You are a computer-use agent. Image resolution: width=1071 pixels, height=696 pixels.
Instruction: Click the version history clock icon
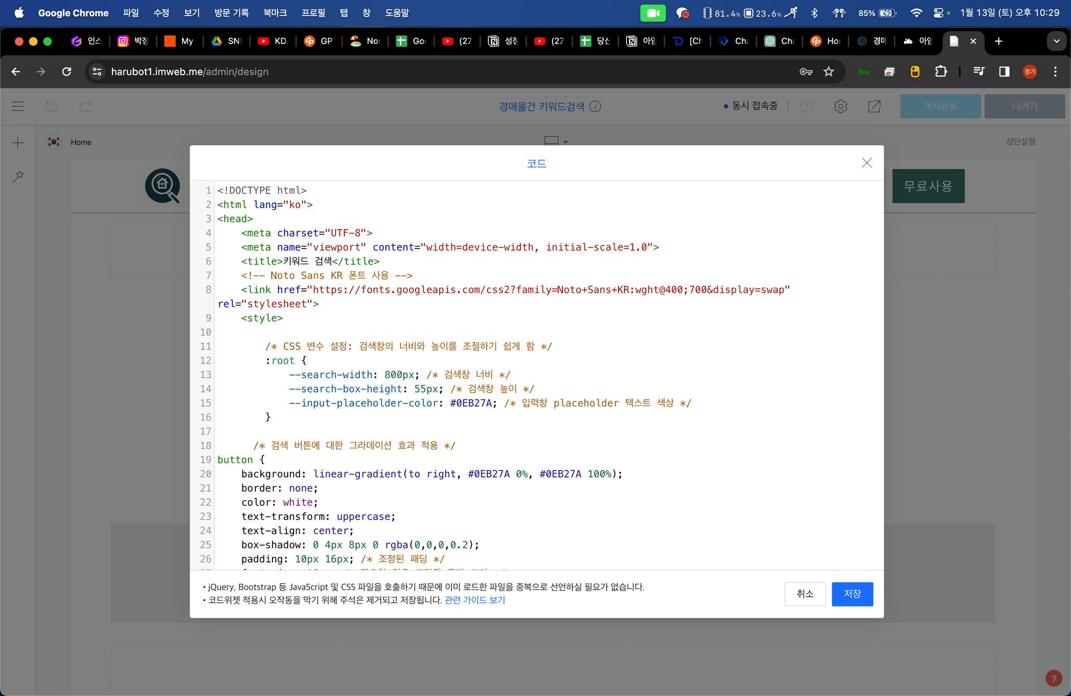pyautogui.click(x=806, y=106)
